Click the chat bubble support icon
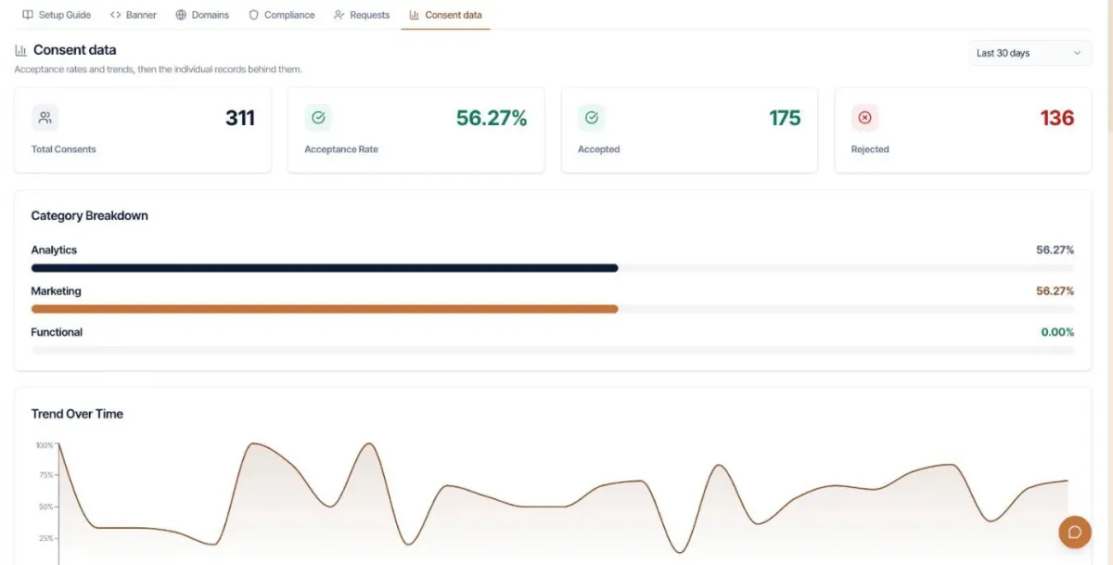 tap(1075, 532)
